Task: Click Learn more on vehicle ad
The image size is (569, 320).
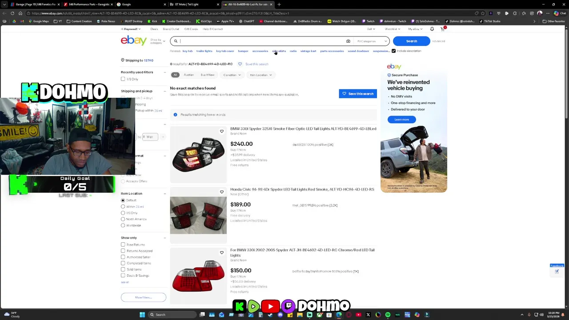Action: click(401, 120)
